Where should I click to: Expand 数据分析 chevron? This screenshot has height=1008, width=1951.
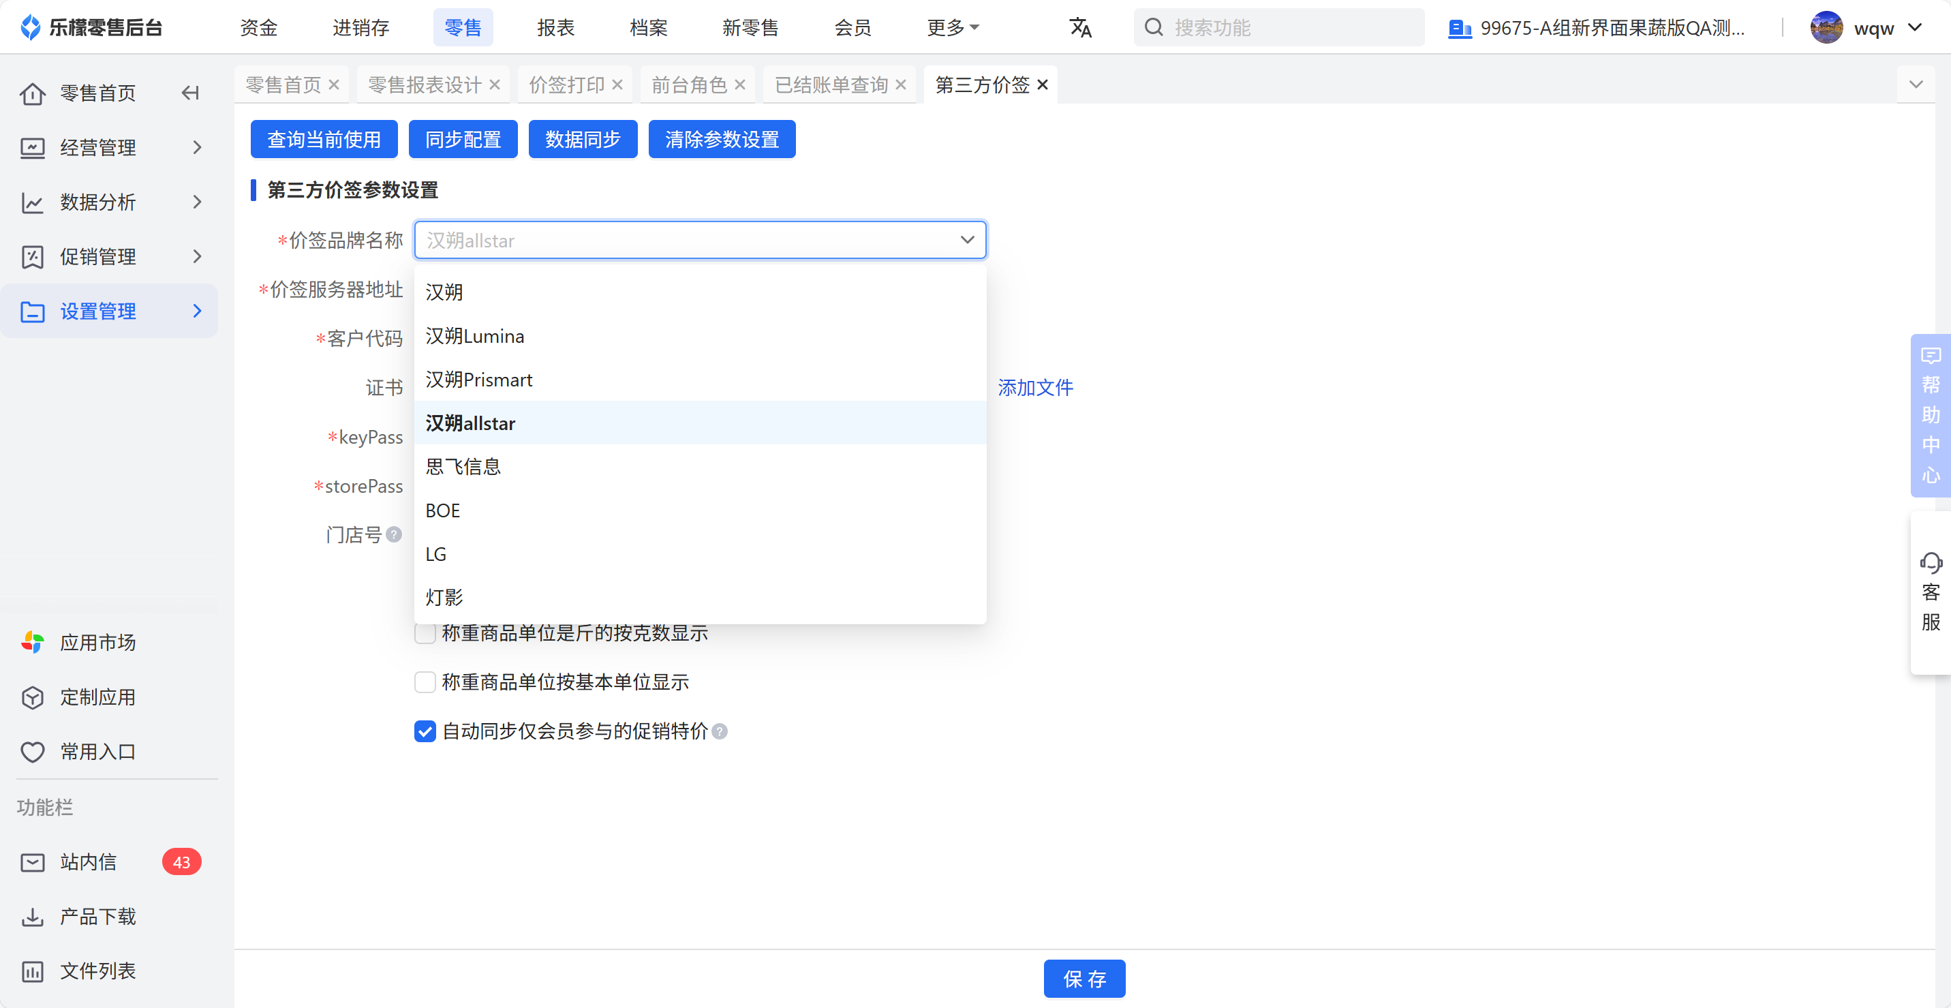pyautogui.click(x=197, y=202)
